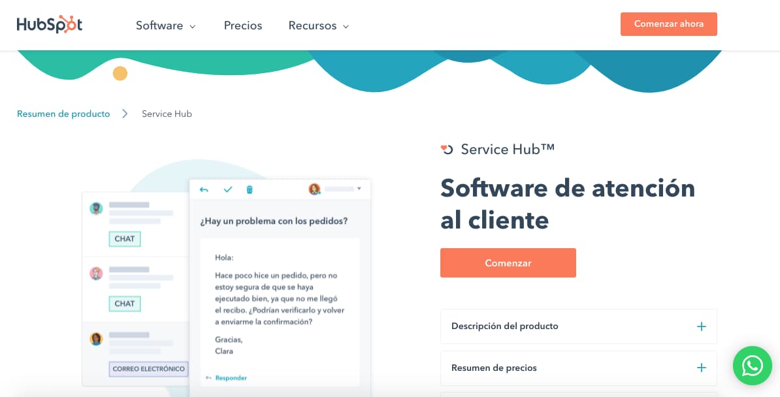Click the avatar on the email conversation
The height and width of the screenshot is (397, 780).
pos(97,338)
